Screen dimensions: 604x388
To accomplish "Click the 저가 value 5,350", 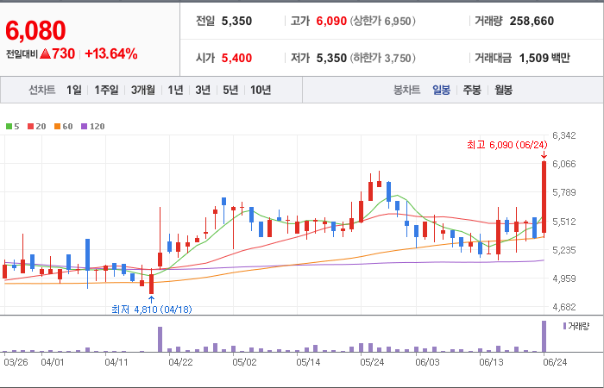I will click(x=331, y=58).
